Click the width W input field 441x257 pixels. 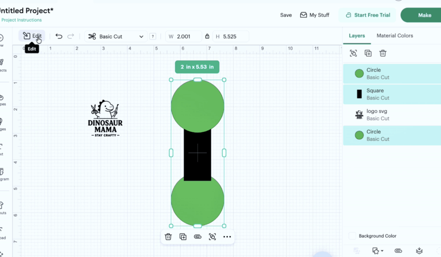pyautogui.click(x=183, y=37)
